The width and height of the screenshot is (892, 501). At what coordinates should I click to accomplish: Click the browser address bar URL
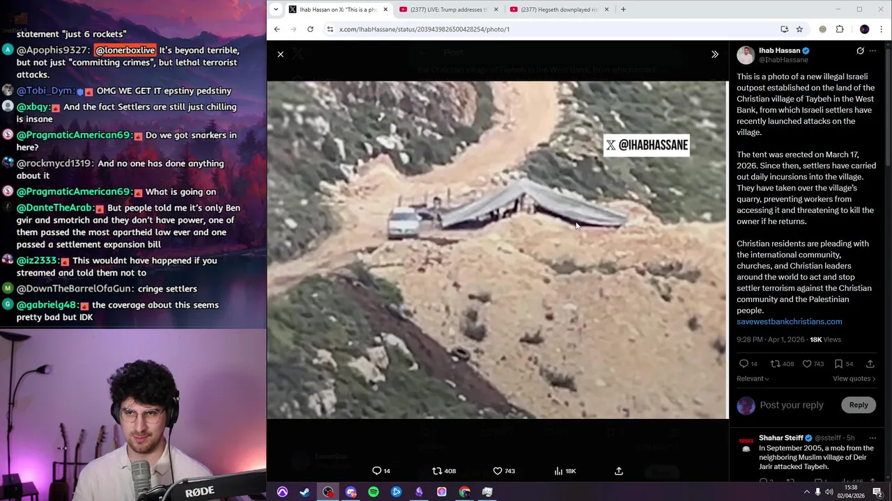point(424,29)
